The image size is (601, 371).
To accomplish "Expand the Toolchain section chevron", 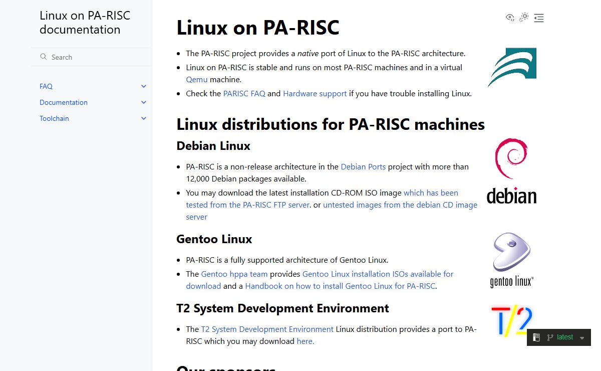I will [x=144, y=118].
